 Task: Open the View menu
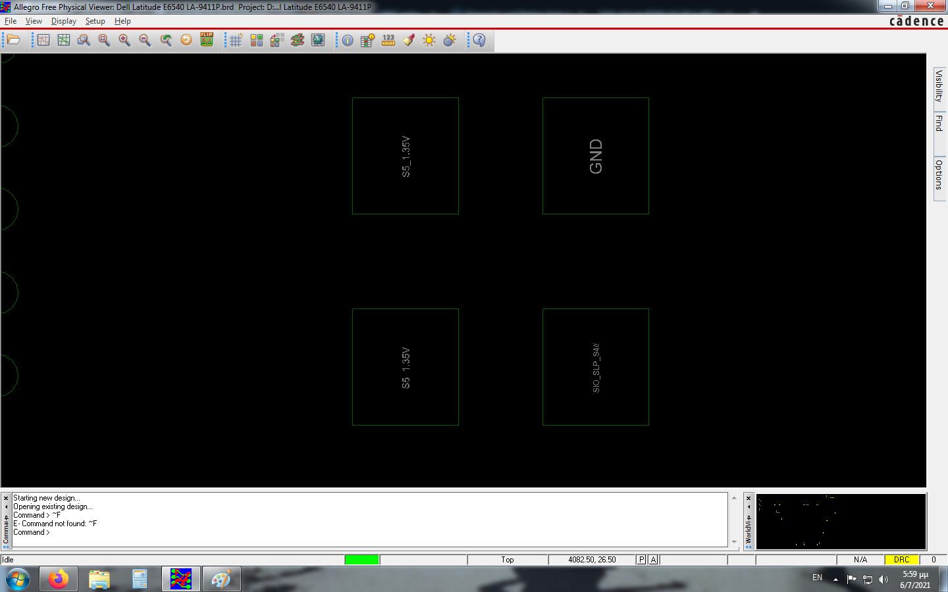pos(34,21)
